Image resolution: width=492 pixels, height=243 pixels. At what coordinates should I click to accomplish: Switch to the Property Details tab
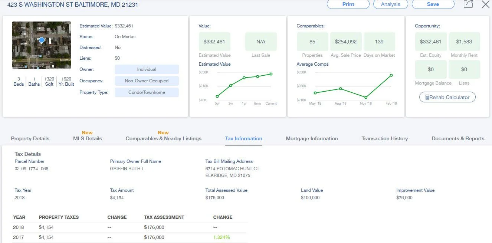[30, 138]
